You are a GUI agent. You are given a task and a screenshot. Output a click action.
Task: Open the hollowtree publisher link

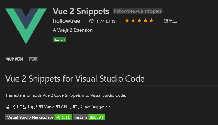[x=67, y=21]
